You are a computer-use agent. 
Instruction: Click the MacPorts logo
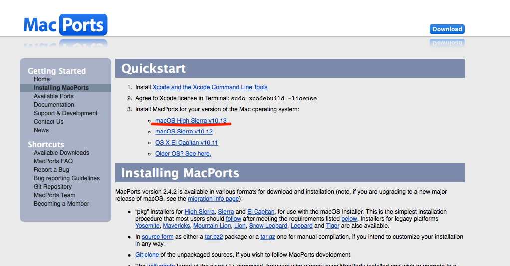tap(65, 25)
